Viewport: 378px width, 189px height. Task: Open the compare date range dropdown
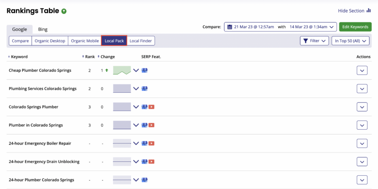[280, 27]
